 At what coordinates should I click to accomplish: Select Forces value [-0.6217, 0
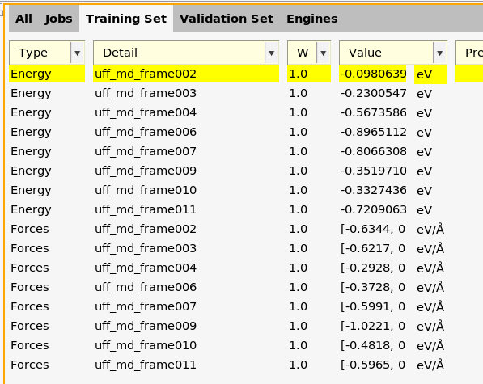pos(373,248)
